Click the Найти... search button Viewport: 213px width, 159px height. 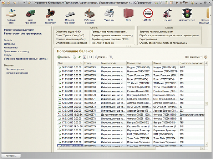101,57
